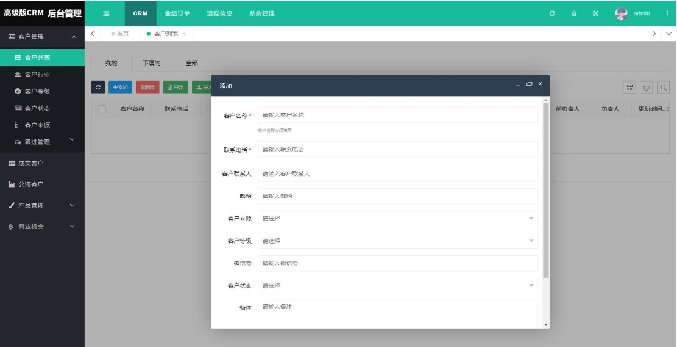Toggle fullscreen mode icon in header

click(x=595, y=13)
